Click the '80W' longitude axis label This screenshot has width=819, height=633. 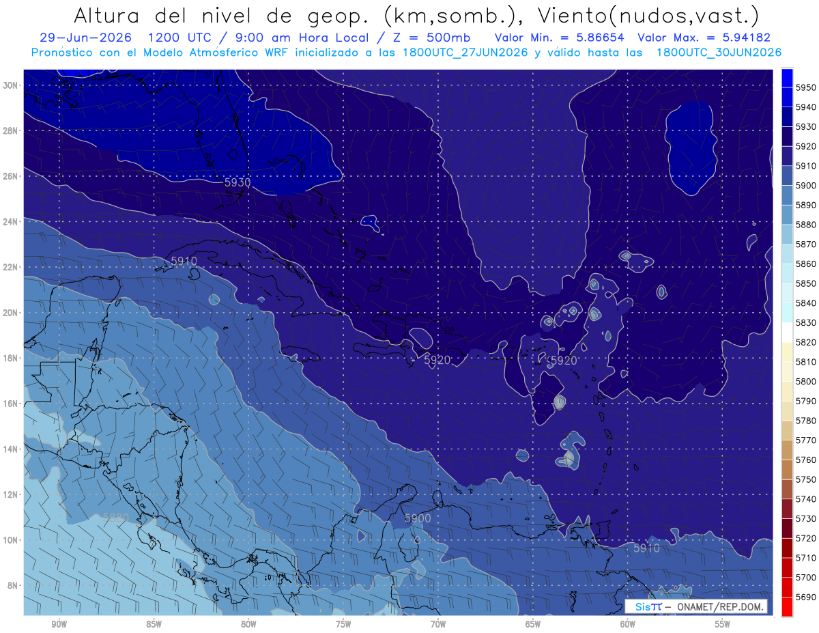coord(248,624)
